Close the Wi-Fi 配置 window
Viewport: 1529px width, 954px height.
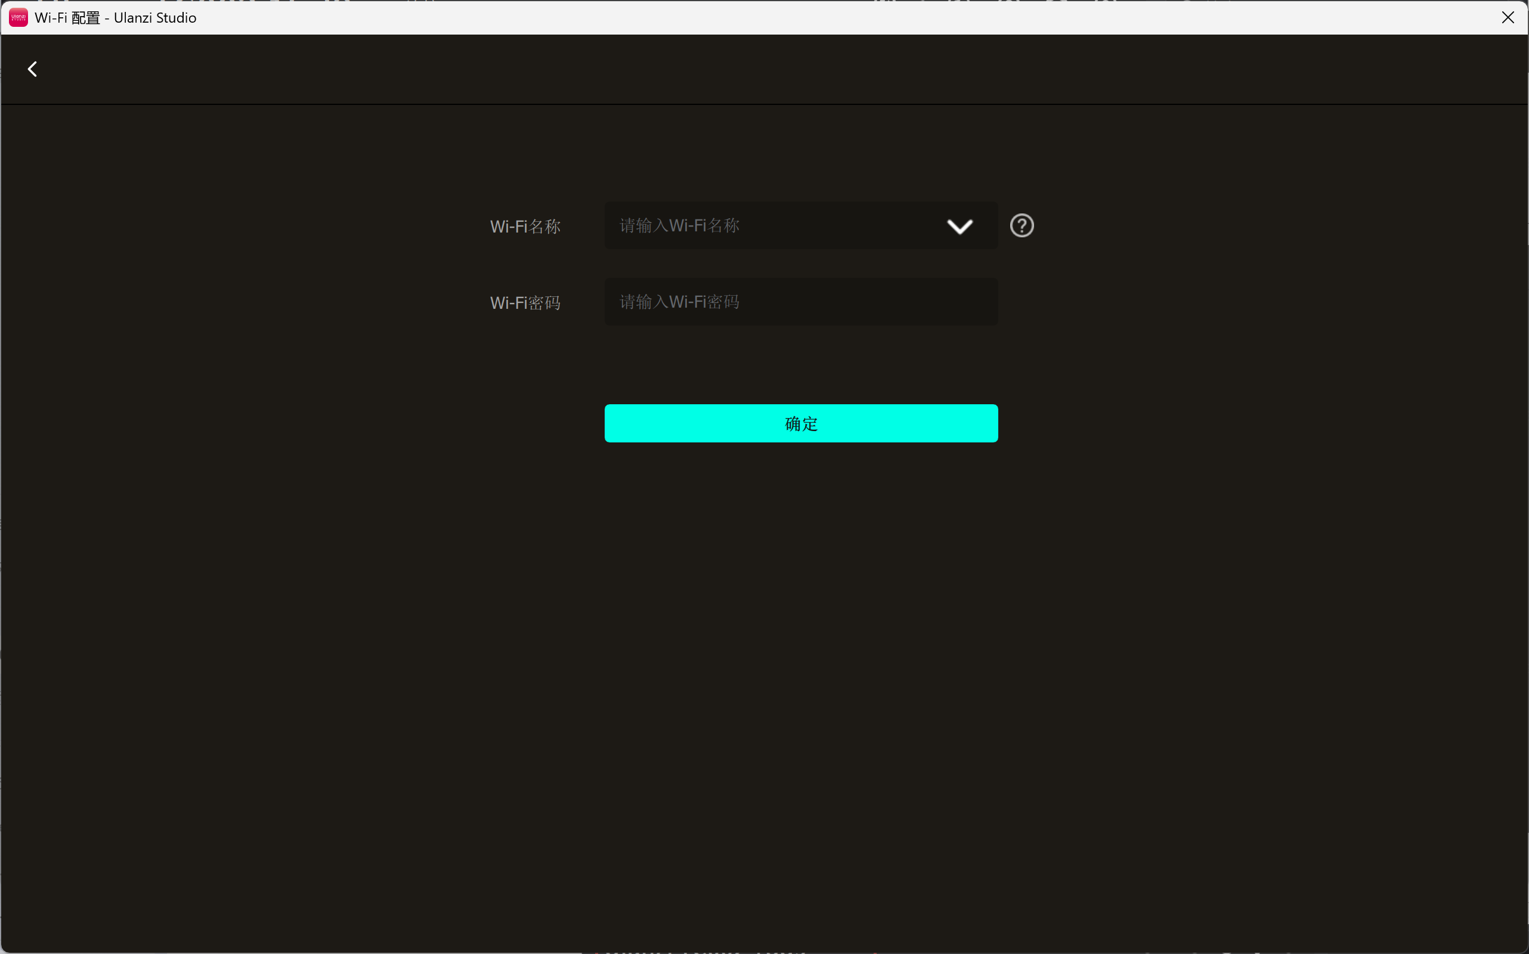pos(1508,17)
